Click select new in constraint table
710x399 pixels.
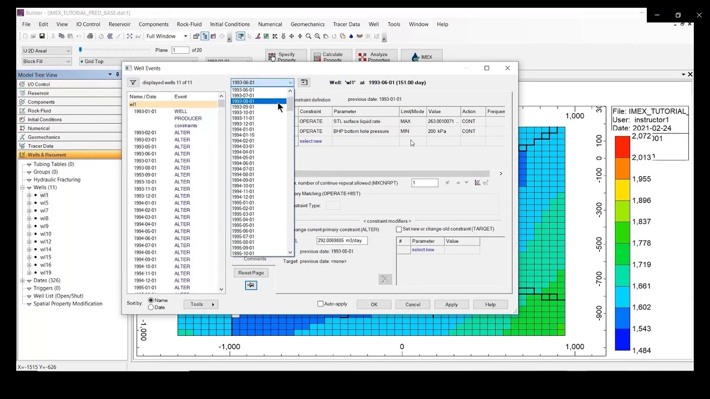[311, 141]
